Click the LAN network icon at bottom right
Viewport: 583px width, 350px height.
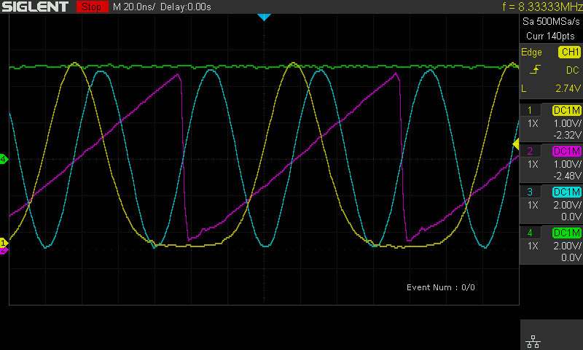(x=533, y=341)
